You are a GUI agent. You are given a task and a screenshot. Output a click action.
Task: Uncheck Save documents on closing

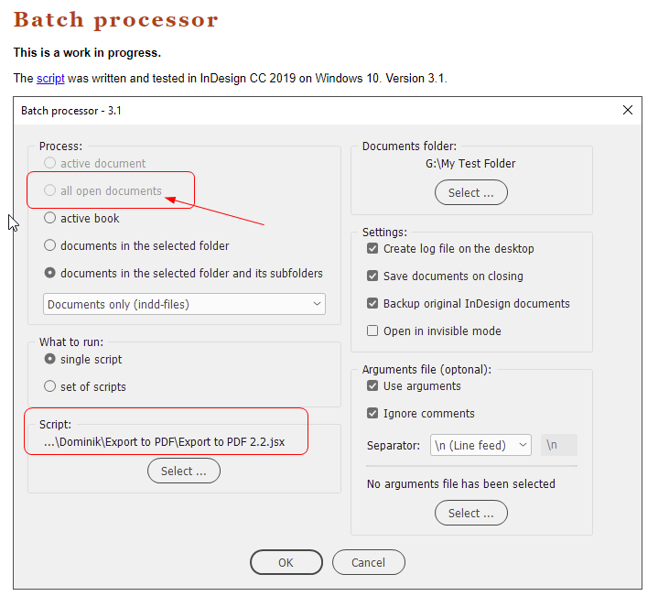tap(372, 276)
